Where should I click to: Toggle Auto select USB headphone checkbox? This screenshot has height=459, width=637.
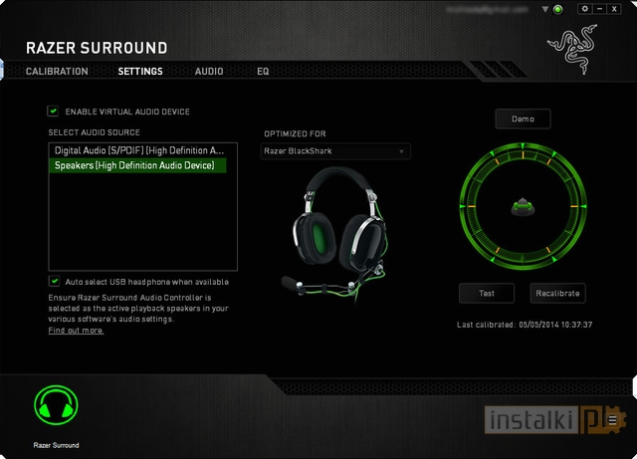pos(54,282)
